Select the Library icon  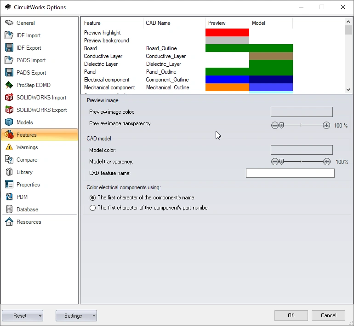click(x=9, y=172)
